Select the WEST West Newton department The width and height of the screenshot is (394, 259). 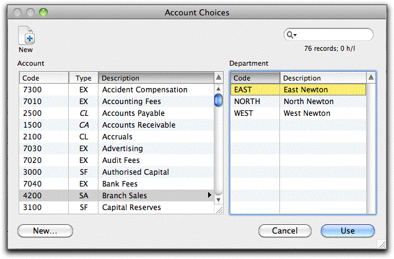[x=298, y=113]
